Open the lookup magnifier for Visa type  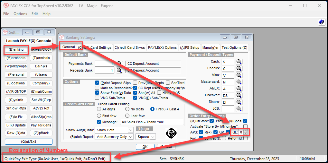[239, 75]
